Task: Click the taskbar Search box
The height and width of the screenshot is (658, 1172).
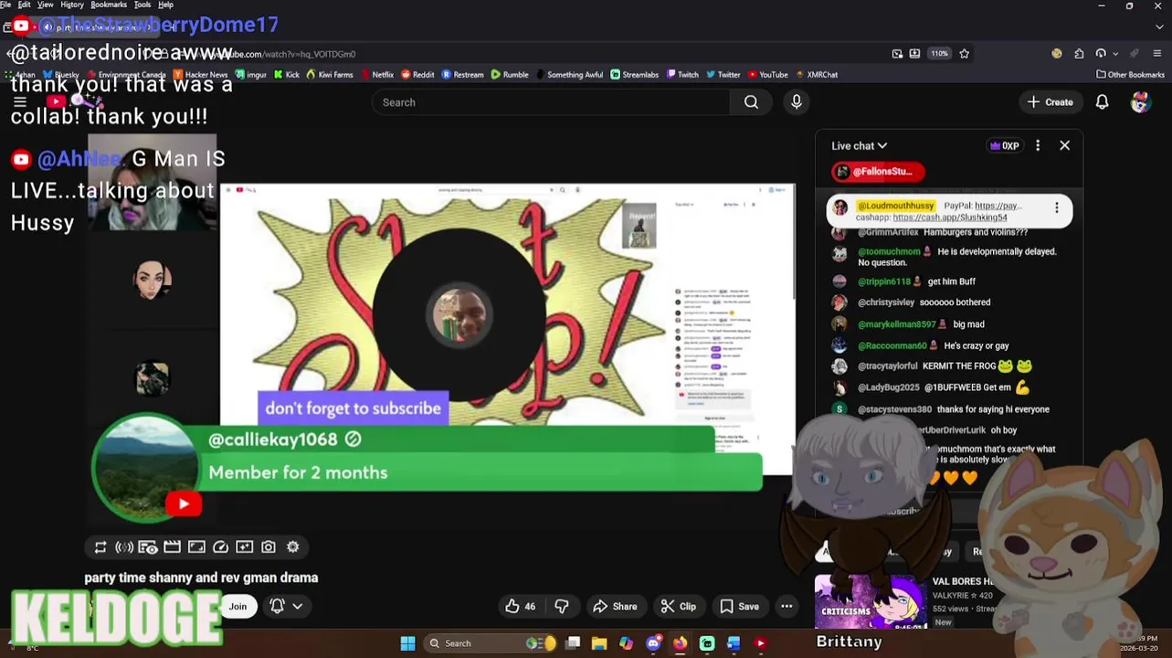Action: (x=491, y=643)
